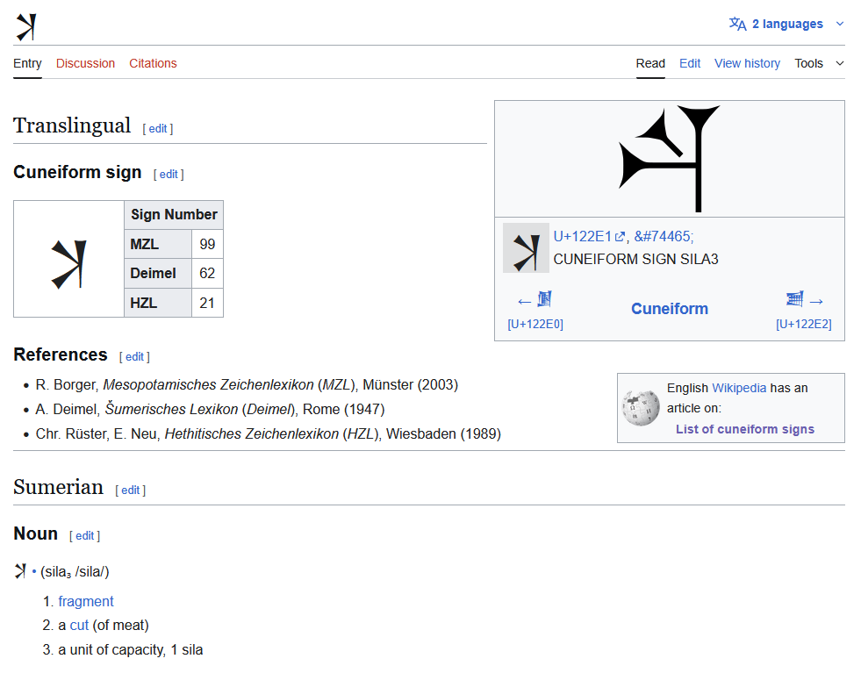The width and height of the screenshot is (861, 673).
Task: Click the large cuneiform glyph image in infobox
Action: [669, 159]
